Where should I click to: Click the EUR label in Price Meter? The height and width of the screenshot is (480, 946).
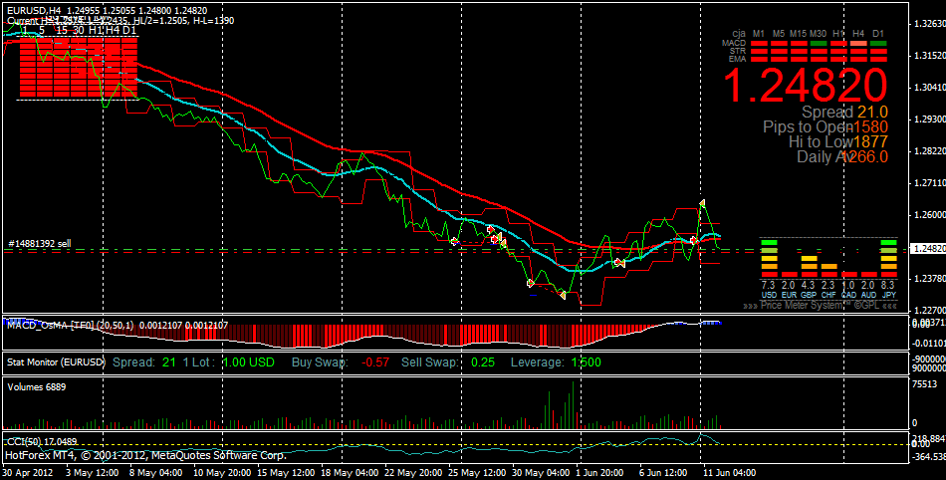click(789, 295)
